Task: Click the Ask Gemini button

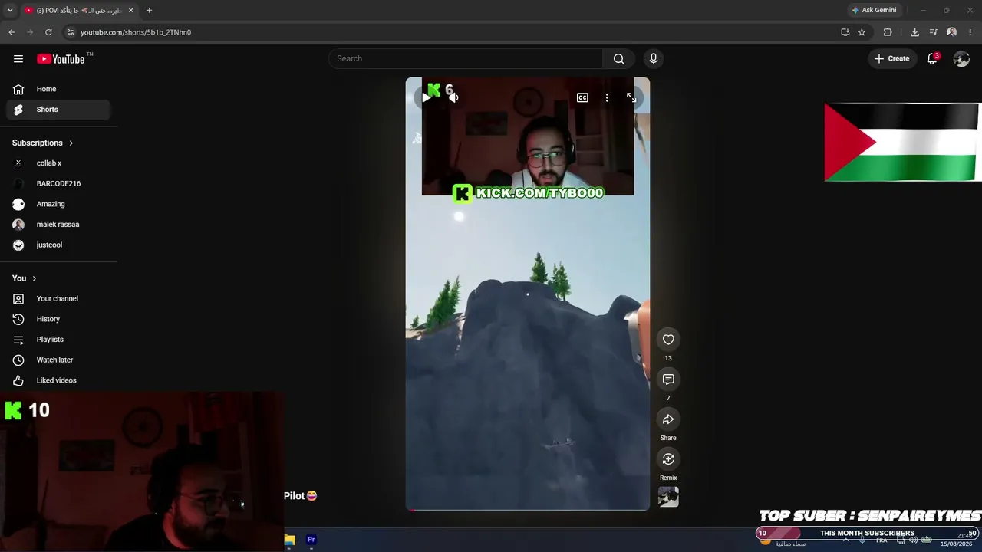Action: point(874,10)
